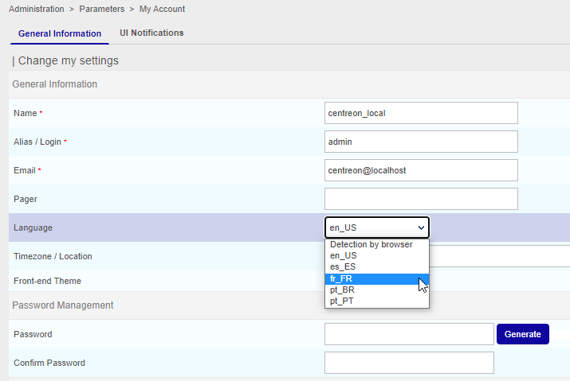Focus the Alias / Login input field
This screenshot has height=381, width=570.
click(421, 142)
